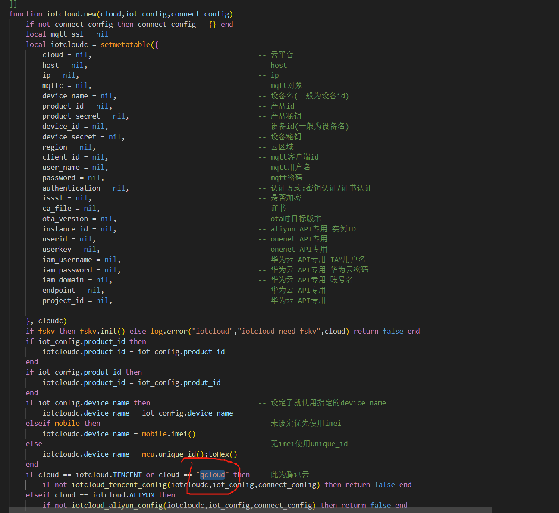Click the function name iotcloud.new
559x513 pixels.
72,14
